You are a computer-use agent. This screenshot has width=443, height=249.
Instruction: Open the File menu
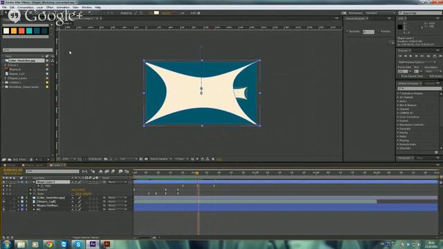tap(4, 8)
